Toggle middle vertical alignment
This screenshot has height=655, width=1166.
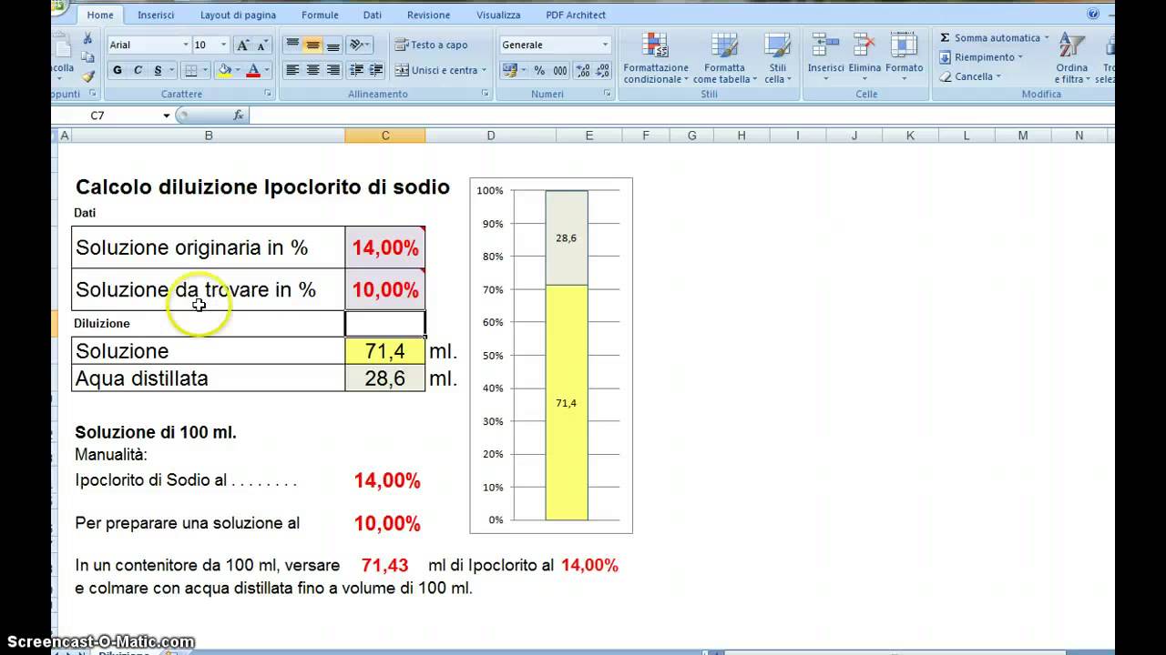(312, 45)
